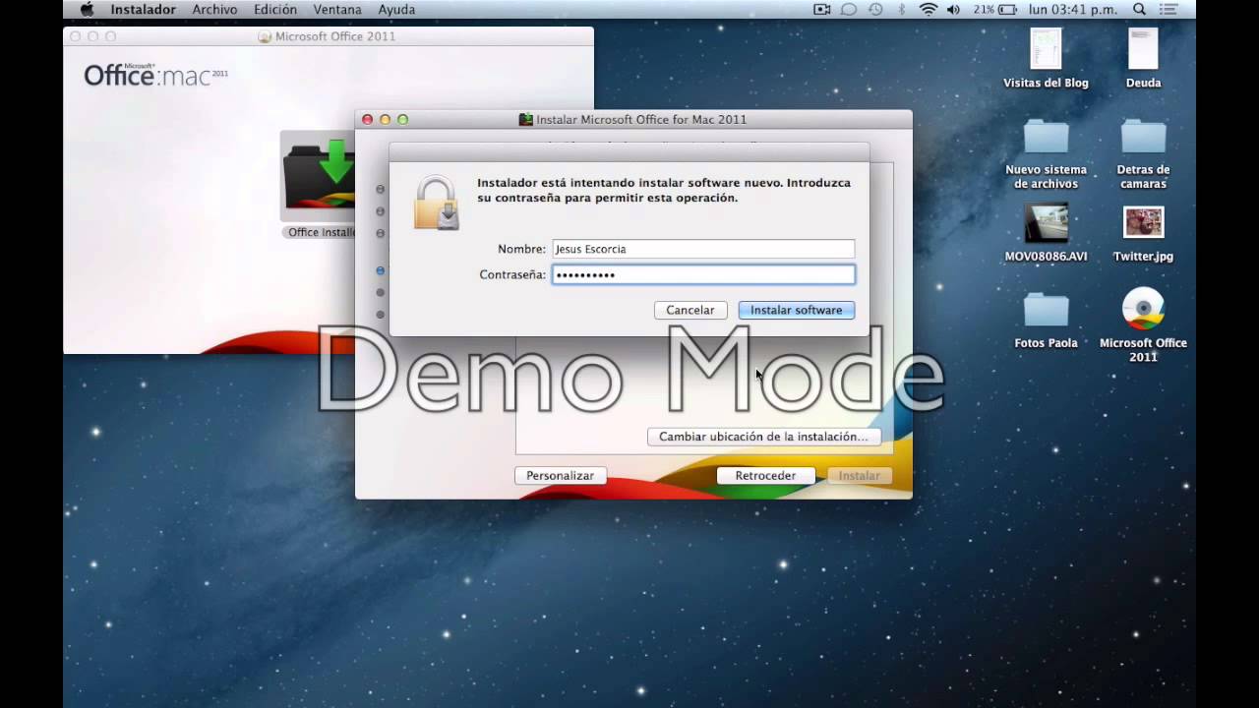1259x708 pixels.
Task: Click the Instalar Microsoft Office window title icon
Action: 526,119
